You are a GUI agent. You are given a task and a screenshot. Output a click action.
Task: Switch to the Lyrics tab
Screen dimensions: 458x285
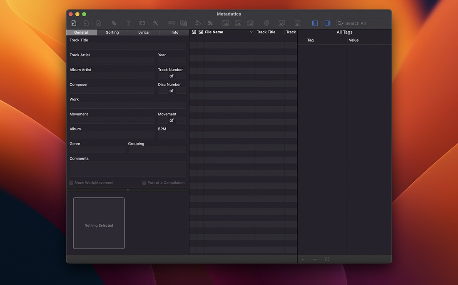143,32
